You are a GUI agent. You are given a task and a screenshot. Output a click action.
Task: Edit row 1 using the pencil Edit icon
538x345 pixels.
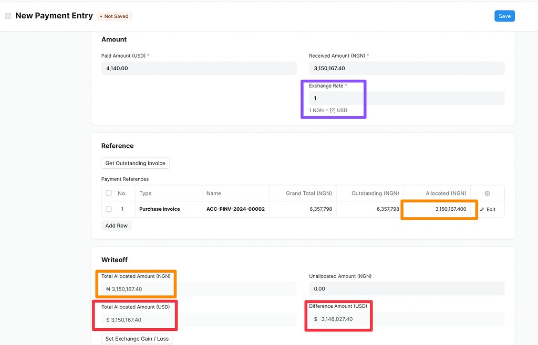coord(488,209)
